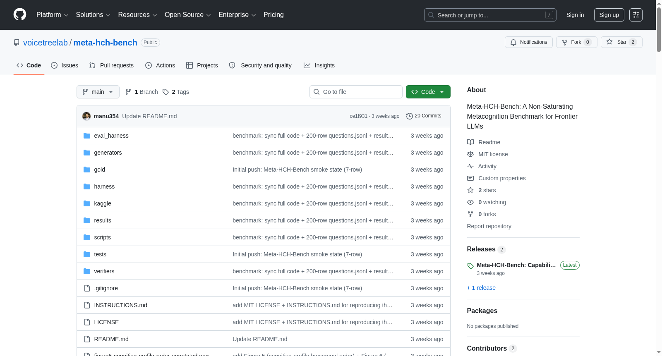Open the green Code dropdown button
Screen dimensions: 662x356
point(428,92)
